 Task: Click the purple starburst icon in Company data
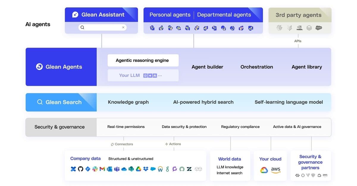pyautogui.click(x=175, y=169)
